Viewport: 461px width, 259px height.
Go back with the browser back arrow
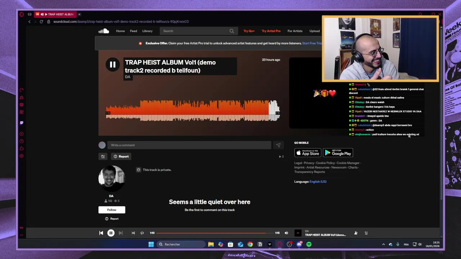pyautogui.click(x=30, y=22)
